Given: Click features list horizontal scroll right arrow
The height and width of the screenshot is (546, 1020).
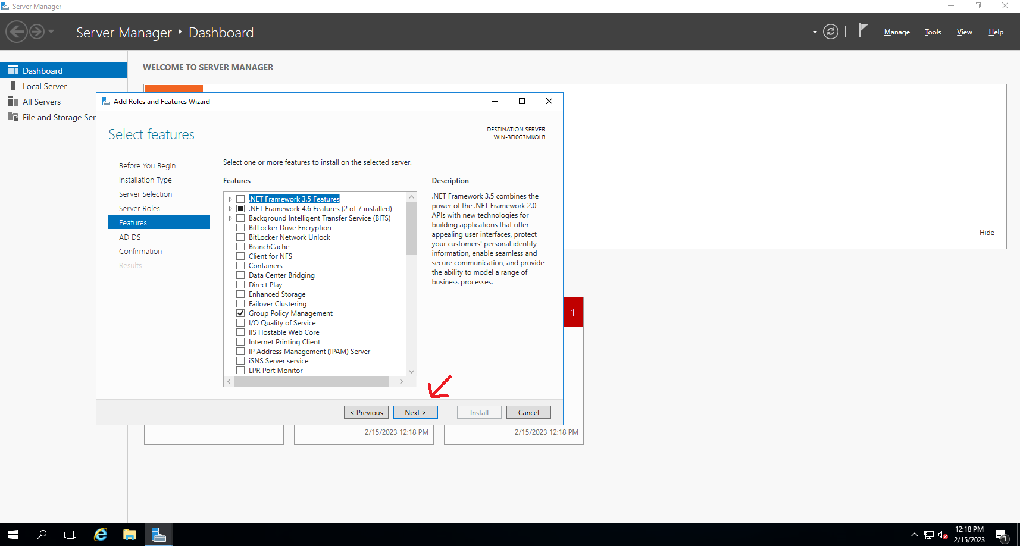Looking at the screenshot, I should 402,381.
